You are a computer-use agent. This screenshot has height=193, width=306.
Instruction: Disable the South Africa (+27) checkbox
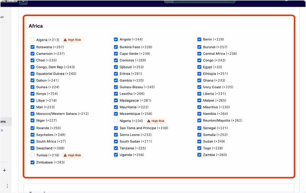click(x=32, y=141)
